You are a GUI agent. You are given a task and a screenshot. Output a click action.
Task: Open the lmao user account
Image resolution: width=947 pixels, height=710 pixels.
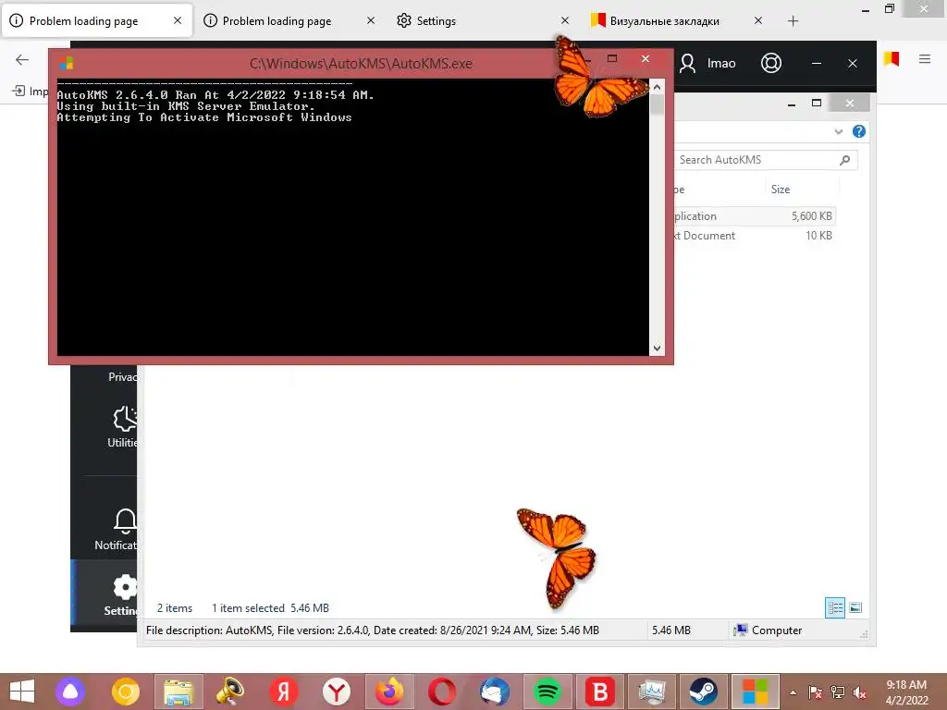click(707, 63)
